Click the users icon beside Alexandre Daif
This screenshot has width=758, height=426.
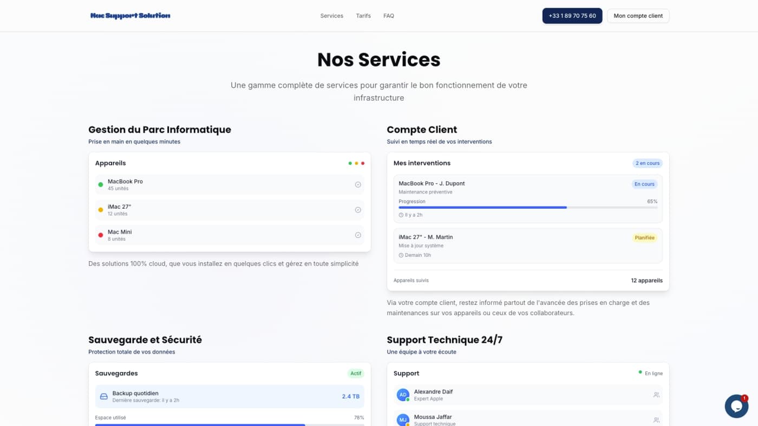click(x=656, y=395)
